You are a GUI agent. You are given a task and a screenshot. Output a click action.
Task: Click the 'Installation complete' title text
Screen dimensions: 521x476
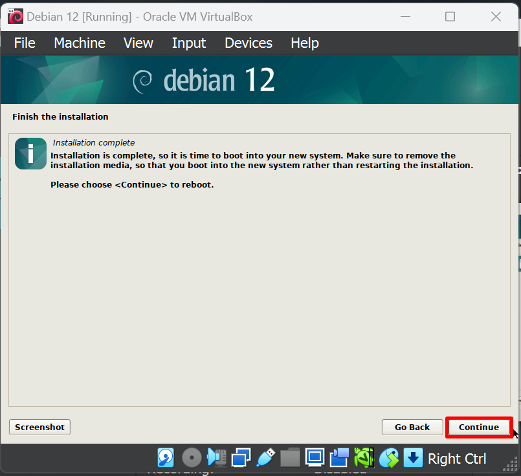pyautogui.click(x=94, y=143)
